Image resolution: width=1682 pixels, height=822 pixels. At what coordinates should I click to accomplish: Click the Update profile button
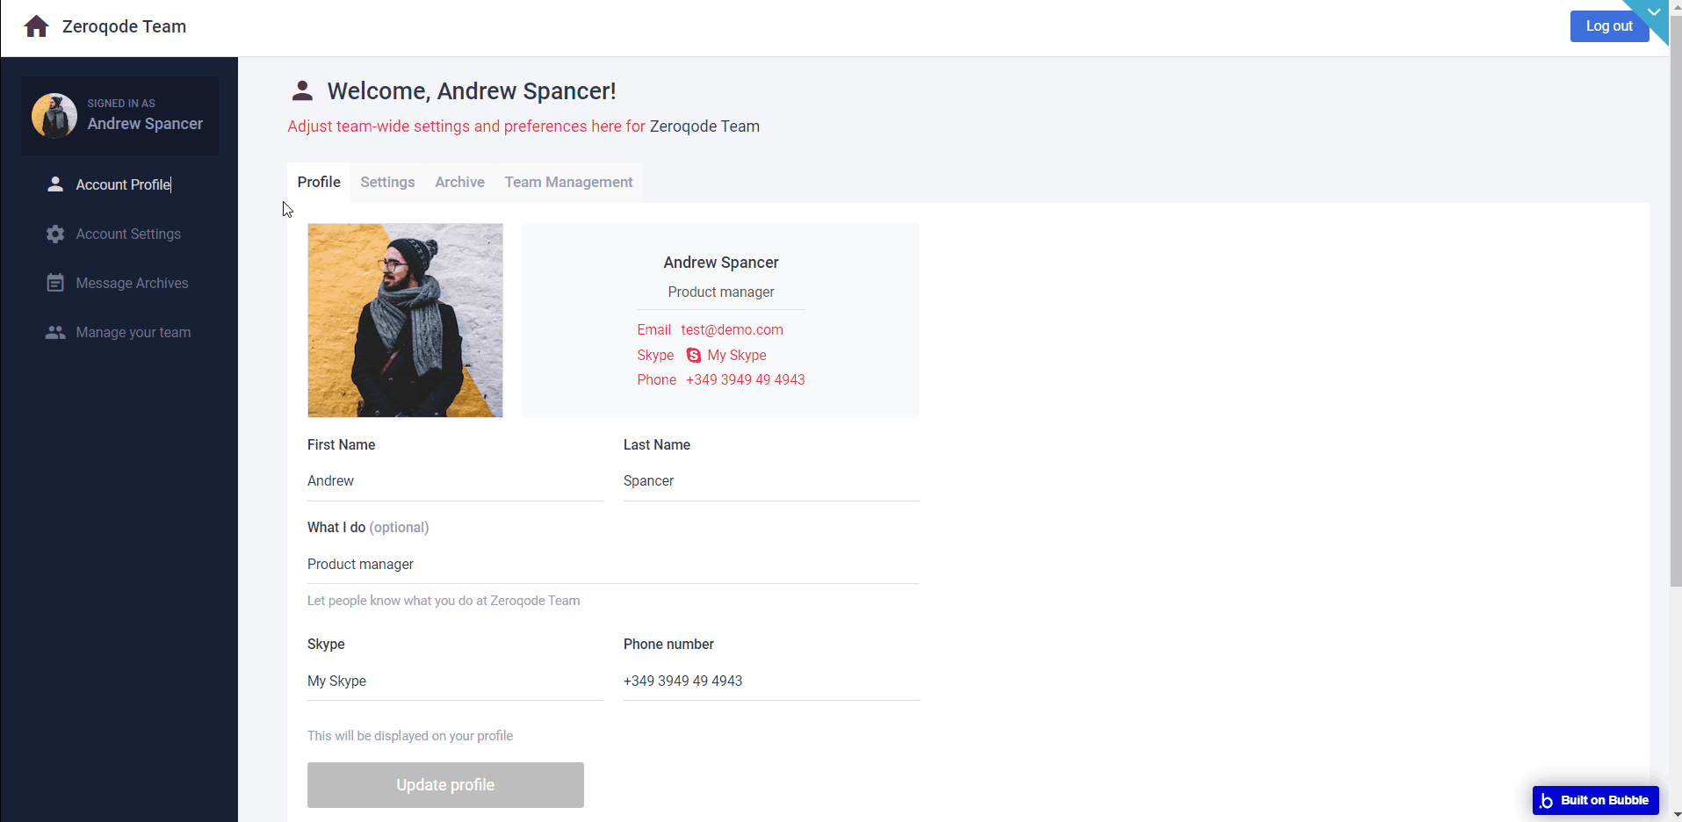[x=445, y=785]
